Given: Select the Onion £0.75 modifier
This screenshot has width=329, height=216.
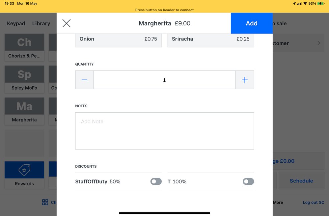Looking at the screenshot, I should (119, 39).
